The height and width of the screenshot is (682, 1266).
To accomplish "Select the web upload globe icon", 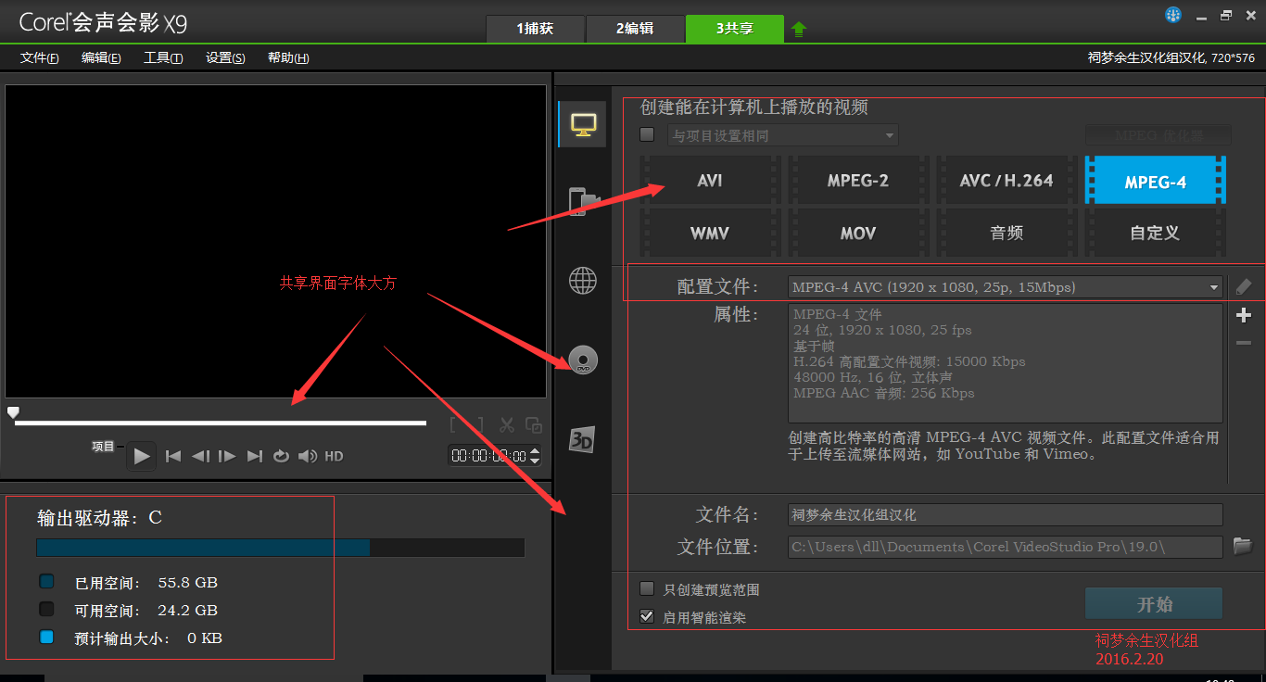I will click(583, 280).
